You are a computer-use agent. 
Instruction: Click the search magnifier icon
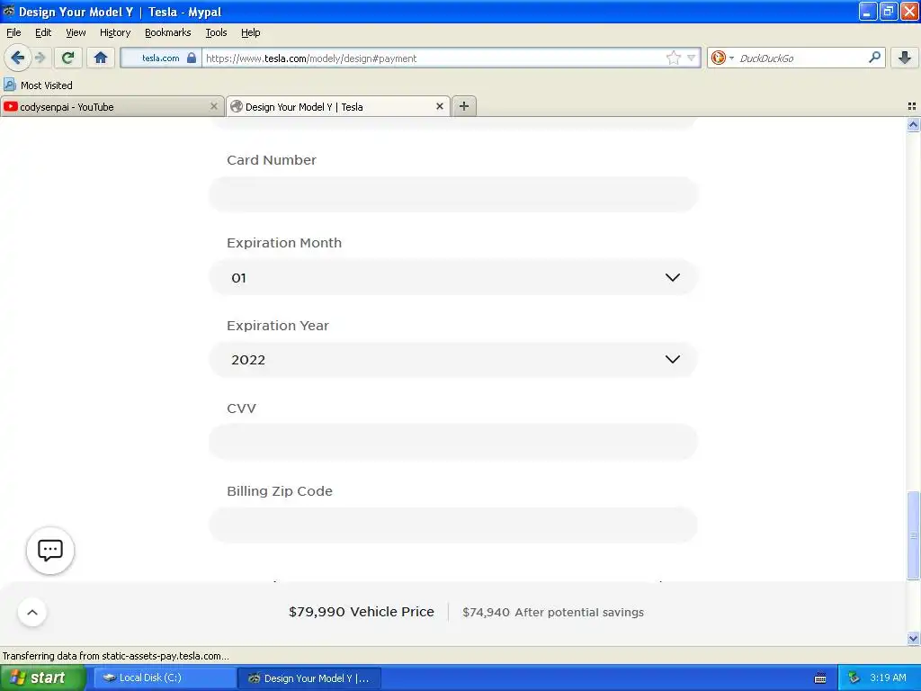click(x=874, y=57)
